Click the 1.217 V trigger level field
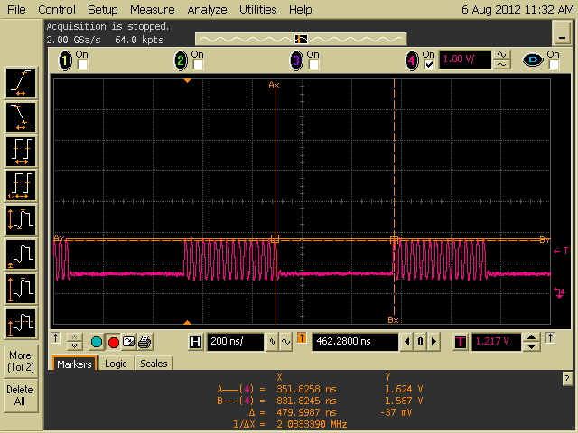578x433 pixels. point(496,342)
